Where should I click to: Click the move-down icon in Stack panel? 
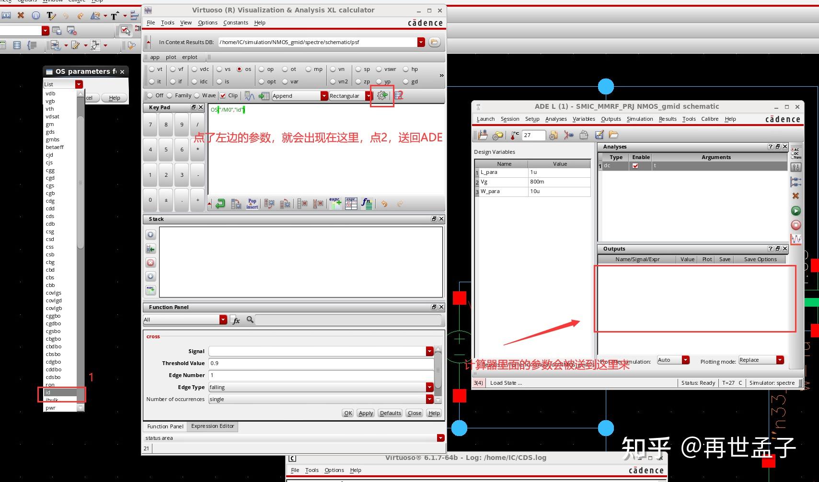[x=150, y=276]
